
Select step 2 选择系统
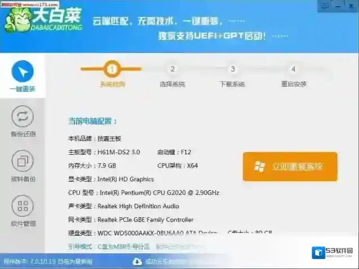click(x=172, y=69)
